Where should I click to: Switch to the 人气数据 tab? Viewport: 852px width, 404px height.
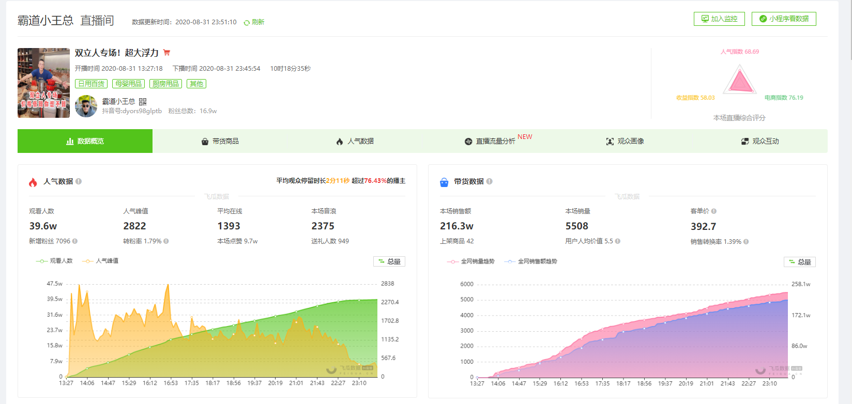pos(355,141)
